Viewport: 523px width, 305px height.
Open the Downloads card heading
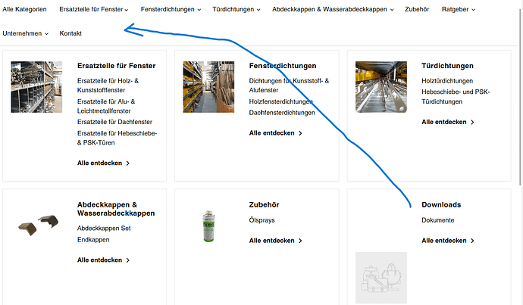coord(441,204)
